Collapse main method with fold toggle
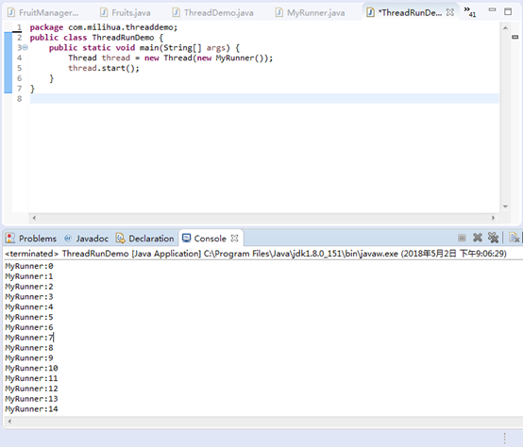Image resolution: width=523 pixels, height=447 pixels. point(25,48)
